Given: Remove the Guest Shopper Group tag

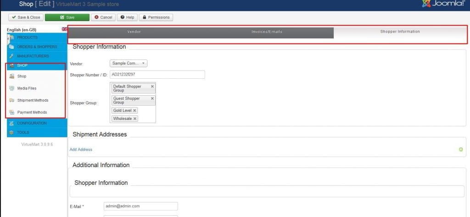Looking at the screenshot, I should [x=152, y=98].
